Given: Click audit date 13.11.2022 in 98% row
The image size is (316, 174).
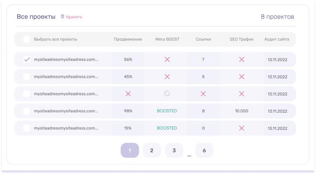Looking at the screenshot, I should coord(277,111).
